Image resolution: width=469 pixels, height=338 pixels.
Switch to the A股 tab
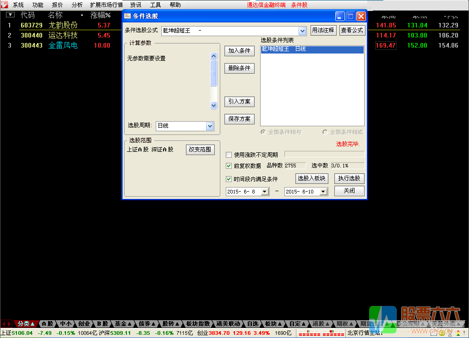coord(48,324)
